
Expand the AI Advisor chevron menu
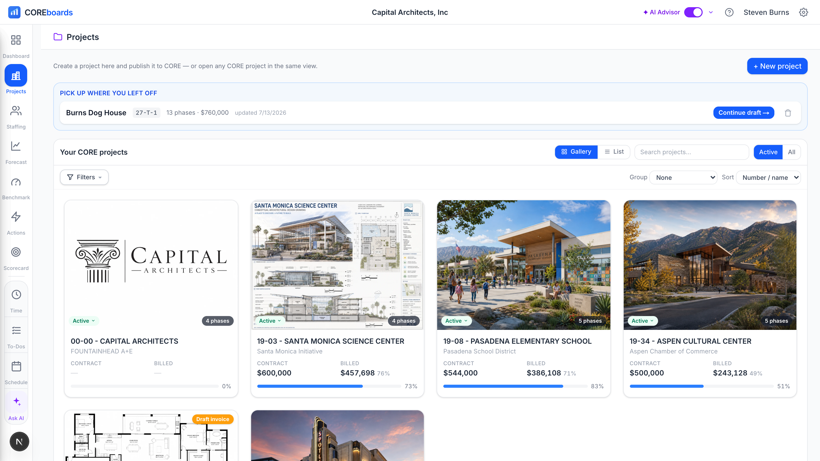(711, 12)
